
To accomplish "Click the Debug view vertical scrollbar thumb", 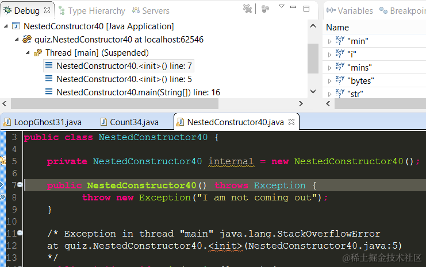I will (313, 59).
